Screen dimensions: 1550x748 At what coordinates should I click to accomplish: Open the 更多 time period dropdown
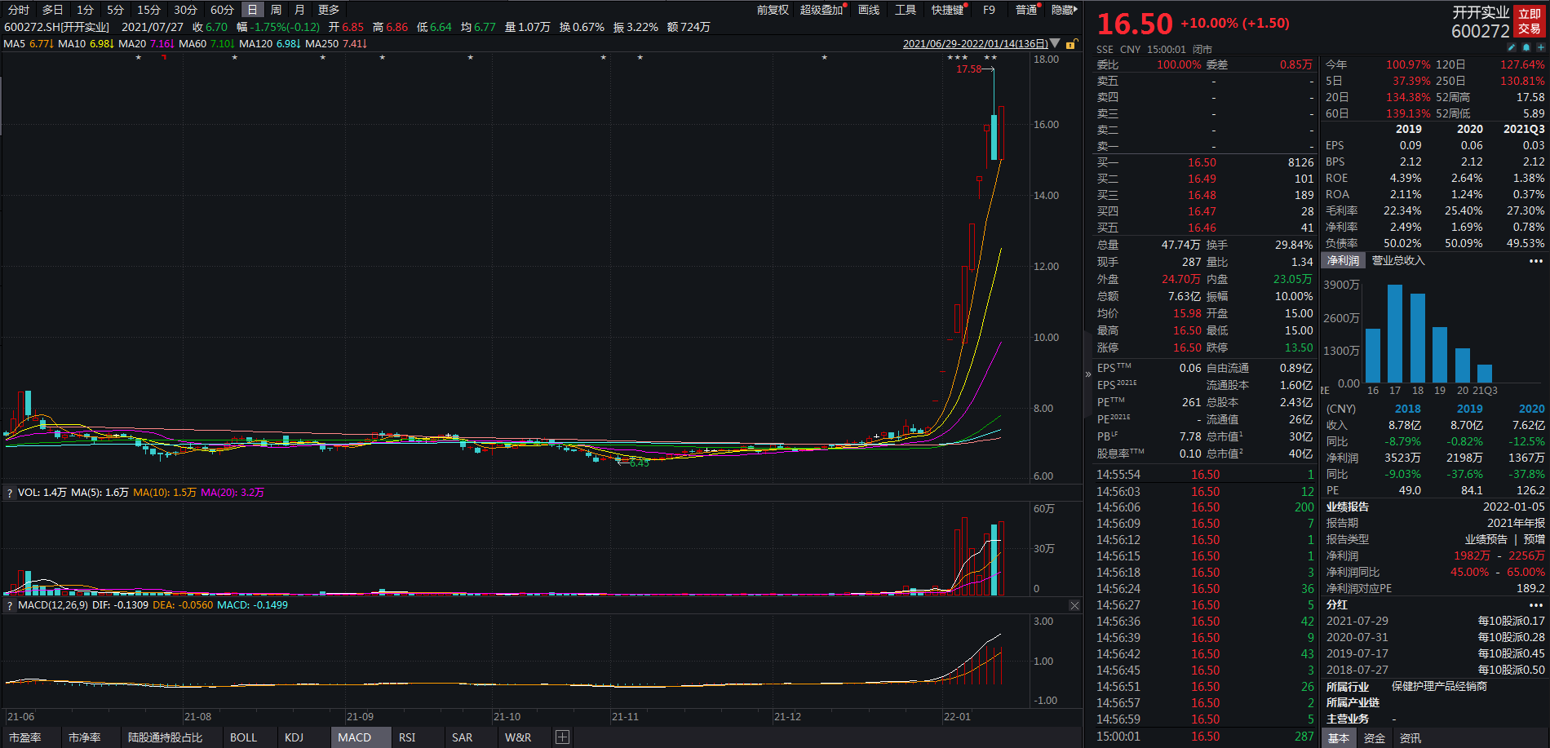pos(329,10)
